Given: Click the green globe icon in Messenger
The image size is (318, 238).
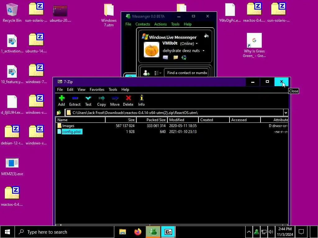Looking at the screenshot, I should point(184,57).
